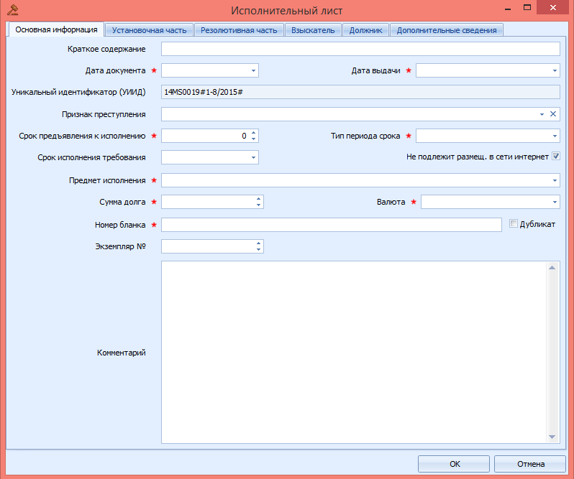This screenshot has height=479, width=574.
Task: Focus the Уникальный идентификатор (УИИД) field
Action: click(360, 92)
